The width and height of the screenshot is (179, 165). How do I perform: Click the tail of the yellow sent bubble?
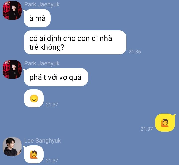coord(174,115)
